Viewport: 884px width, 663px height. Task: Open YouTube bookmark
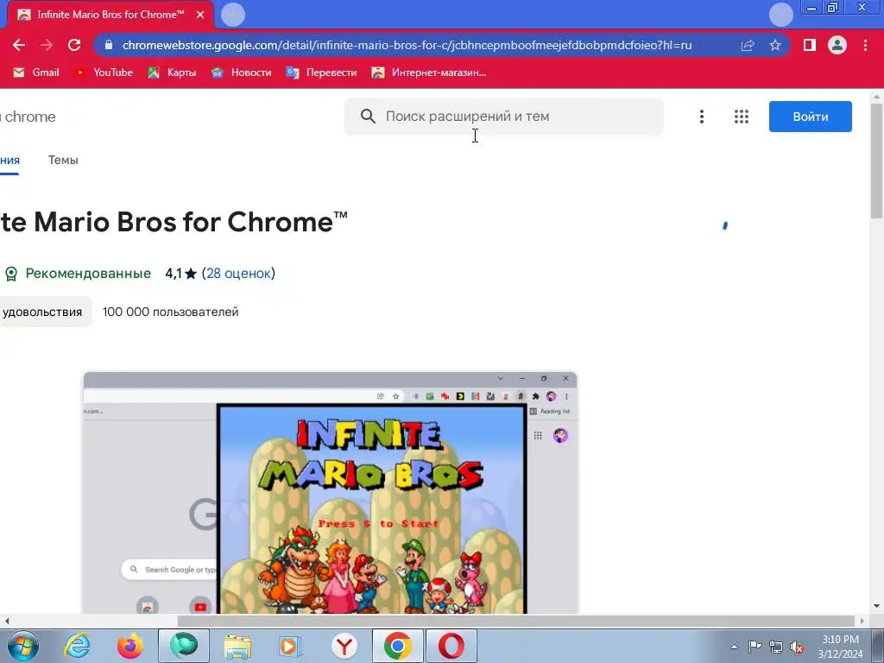click(104, 73)
